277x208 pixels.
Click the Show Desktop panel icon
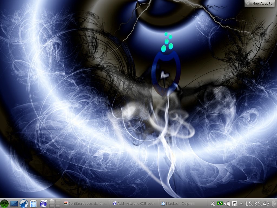[14, 204]
